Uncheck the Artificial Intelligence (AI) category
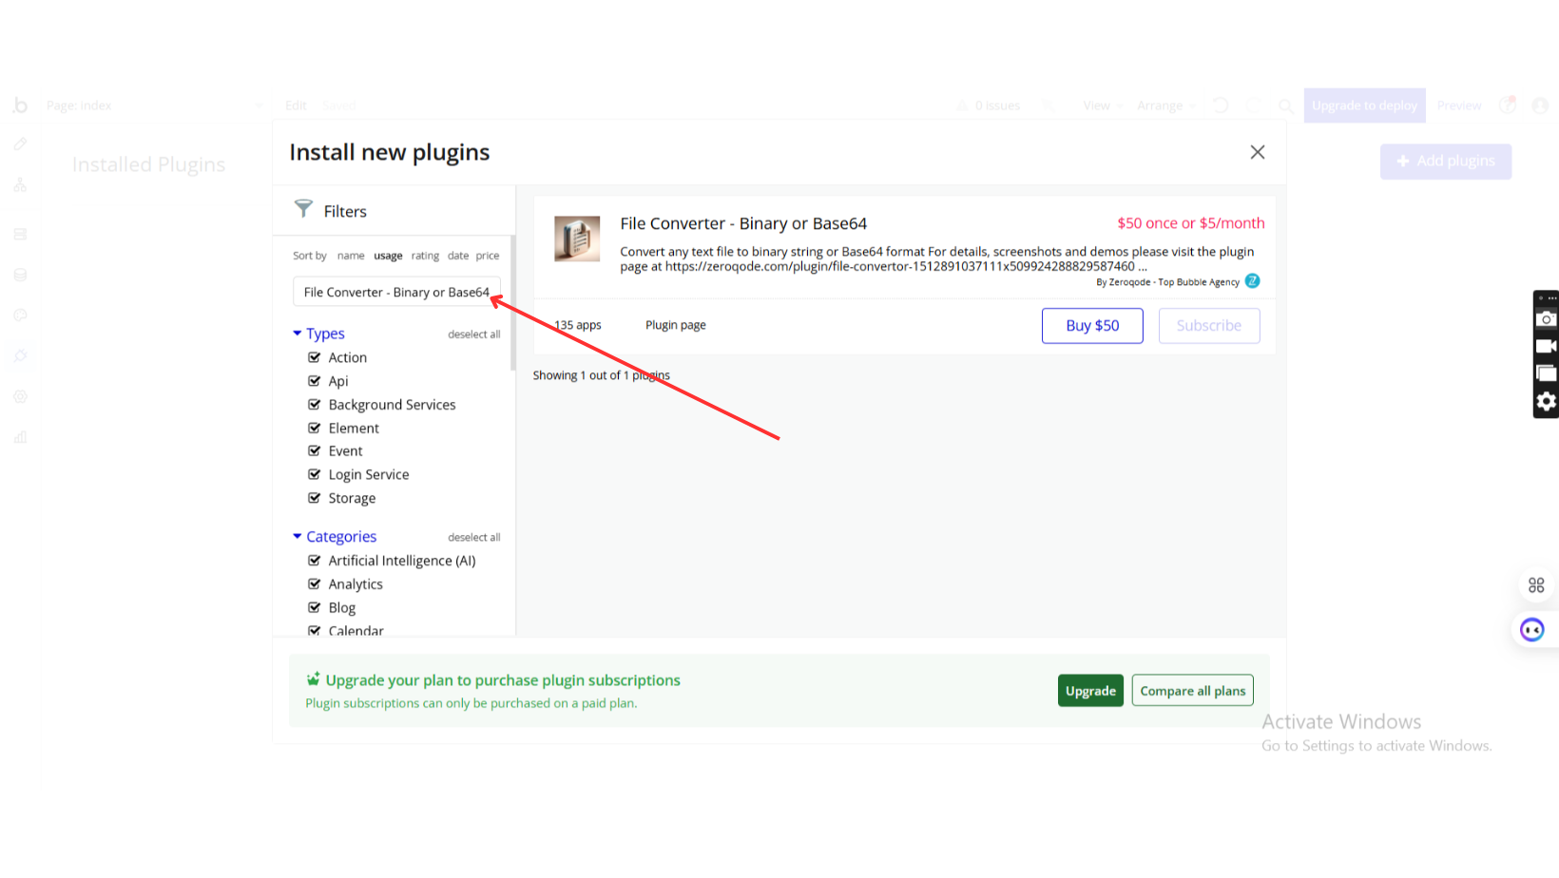The image size is (1559, 878). (315, 561)
